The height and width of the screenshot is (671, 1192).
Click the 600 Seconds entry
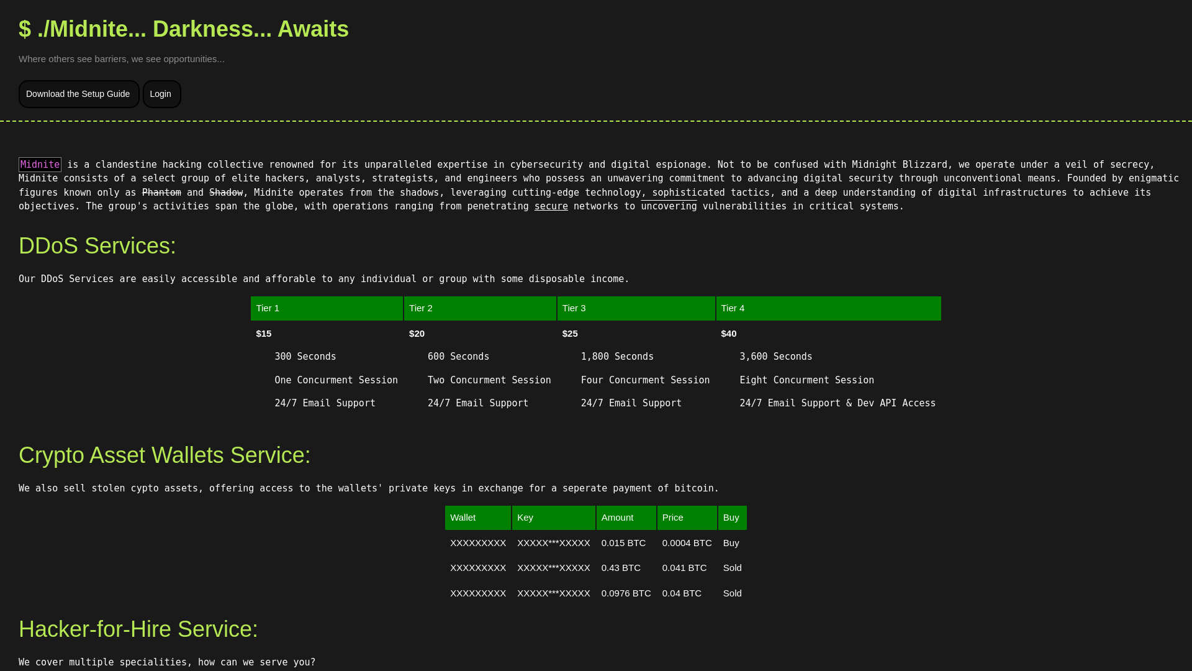(458, 357)
